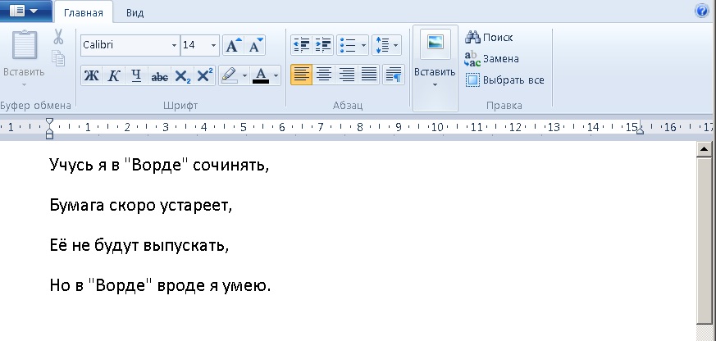The height and width of the screenshot is (341, 716).
Task: Toggle superscript formatting
Action: pos(205,75)
